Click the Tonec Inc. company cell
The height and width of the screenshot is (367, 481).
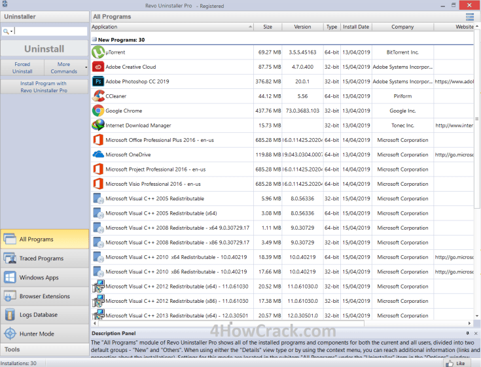coord(402,125)
